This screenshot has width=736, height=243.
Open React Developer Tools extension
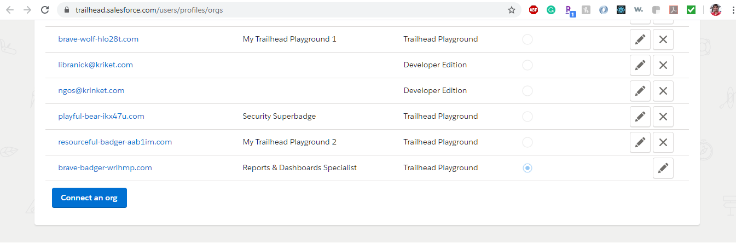coord(621,10)
